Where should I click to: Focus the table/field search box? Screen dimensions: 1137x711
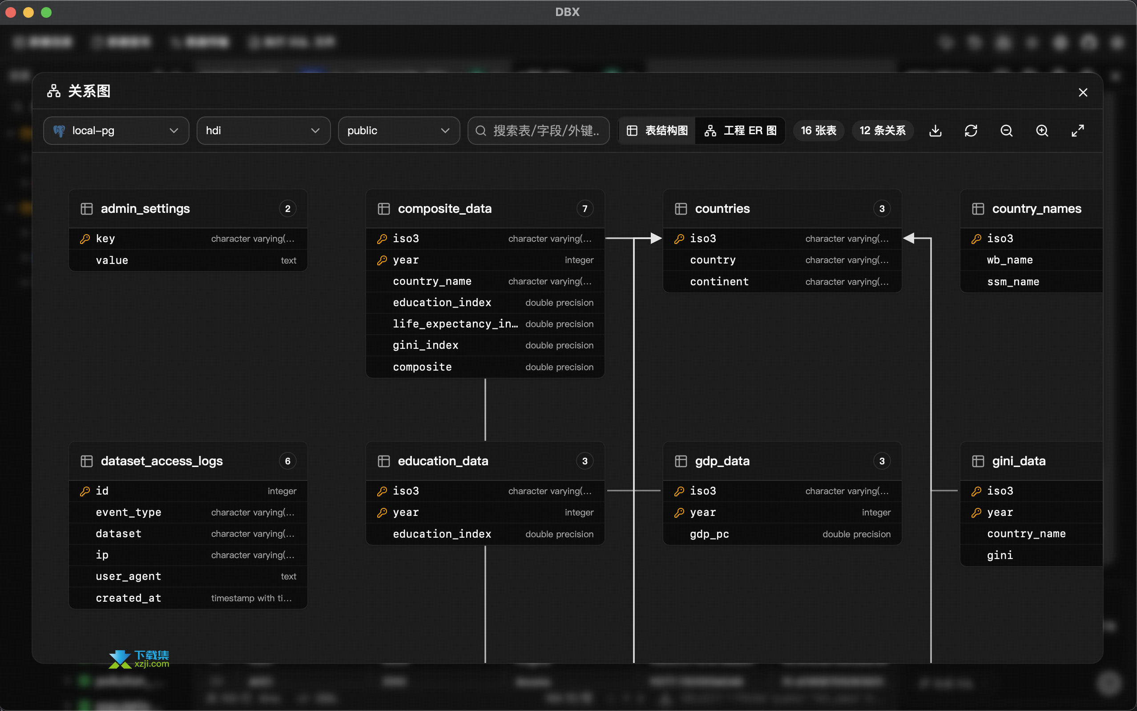(538, 131)
